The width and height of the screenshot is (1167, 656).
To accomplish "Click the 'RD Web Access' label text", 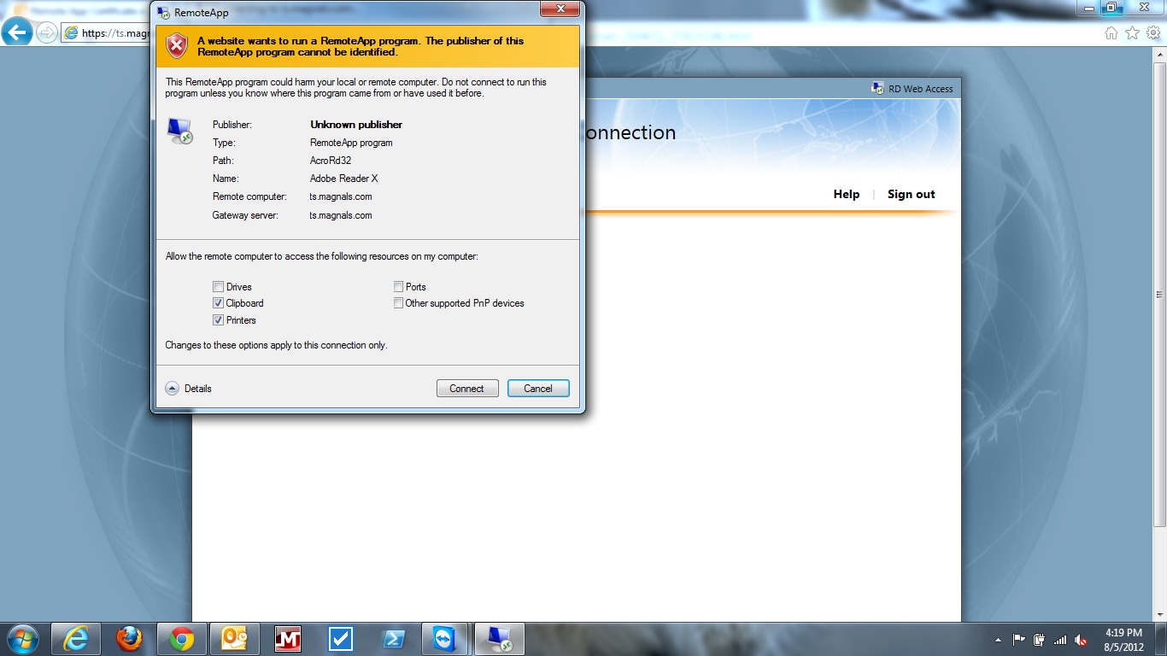I will 921,89.
